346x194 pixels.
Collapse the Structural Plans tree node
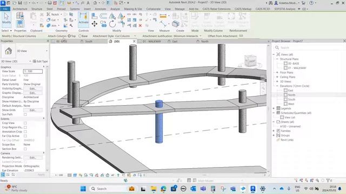pyautogui.click(x=277, y=59)
